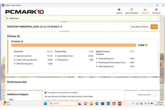Expand Video Conferencing Score
This screenshot has height=110, width=165.
[15, 60]
